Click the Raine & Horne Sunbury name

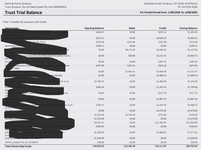[x=18, y=4]
